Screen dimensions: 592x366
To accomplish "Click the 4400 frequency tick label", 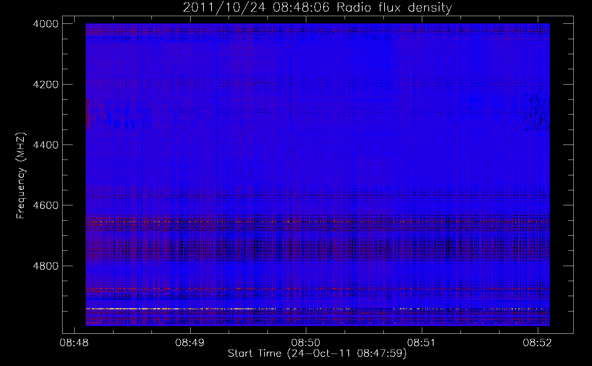I will 45,145.
